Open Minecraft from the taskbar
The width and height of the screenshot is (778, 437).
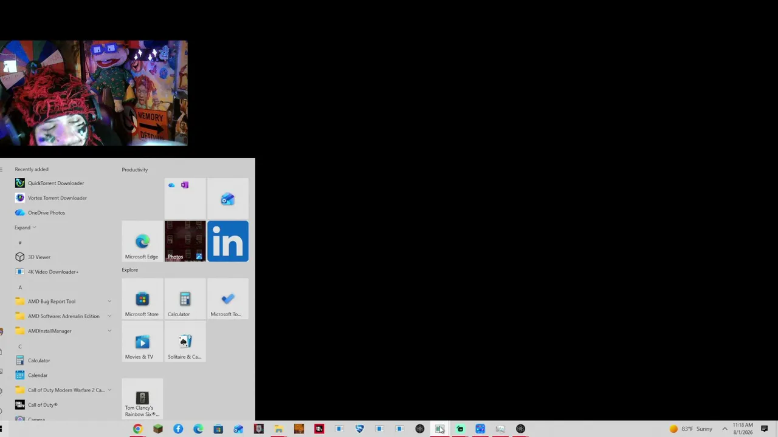tap(158, 429)
